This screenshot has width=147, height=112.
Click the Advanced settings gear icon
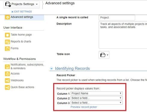tap(7, 17)
